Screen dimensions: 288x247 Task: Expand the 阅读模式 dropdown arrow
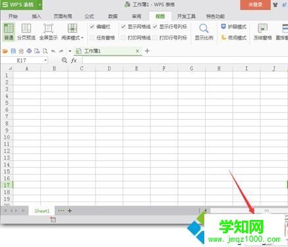click(x=82, y=38)
